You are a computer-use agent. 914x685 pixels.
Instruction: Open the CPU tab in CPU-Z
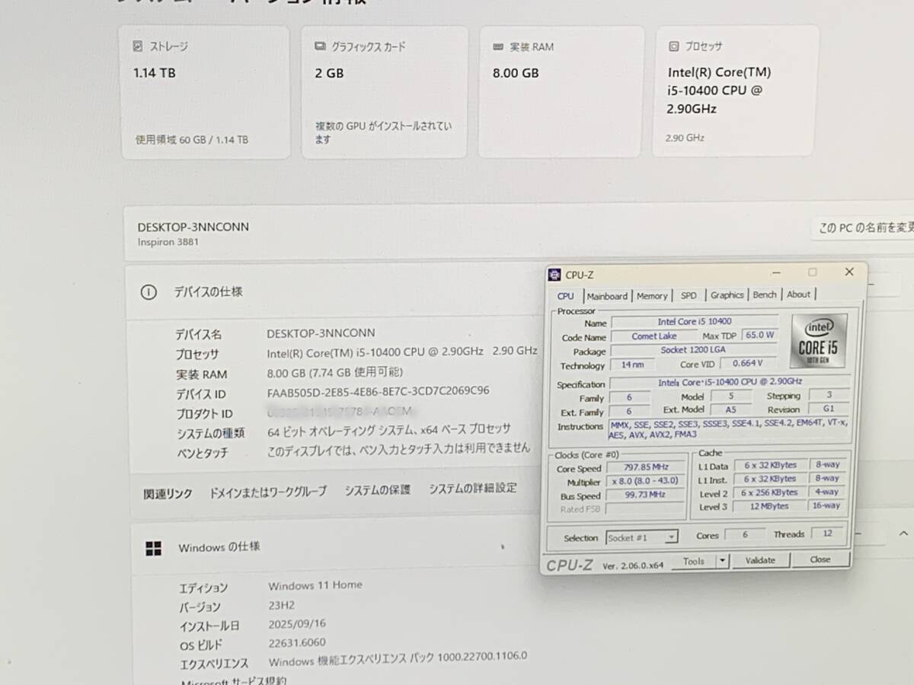[x=566, y=296]
